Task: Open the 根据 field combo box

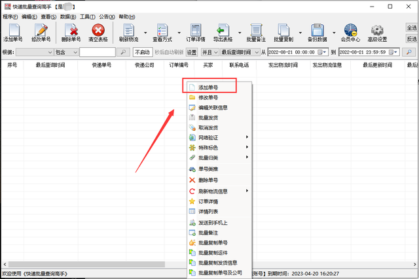Action: 34,52
